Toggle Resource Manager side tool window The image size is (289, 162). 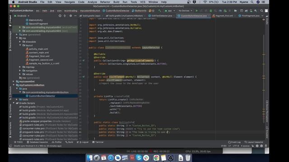[10, 41]
